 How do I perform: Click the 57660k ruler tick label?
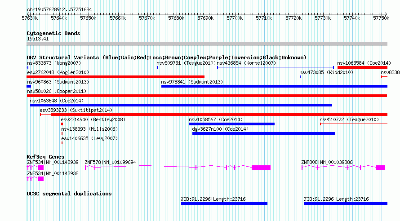pos(118,18)
